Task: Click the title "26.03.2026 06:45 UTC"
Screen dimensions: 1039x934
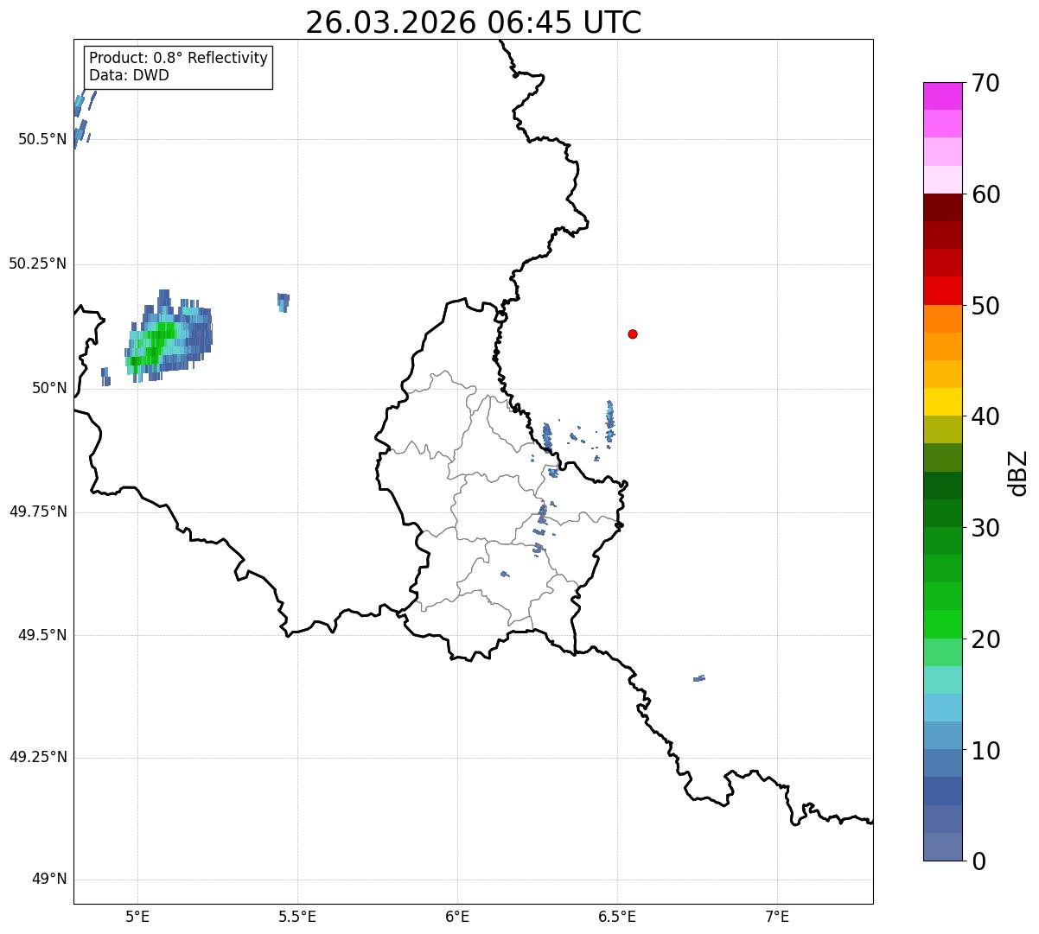Action: click(x=474, y=22)
